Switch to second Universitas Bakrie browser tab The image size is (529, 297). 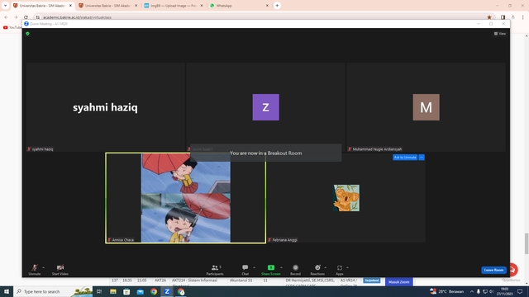[x=107, y=6]
